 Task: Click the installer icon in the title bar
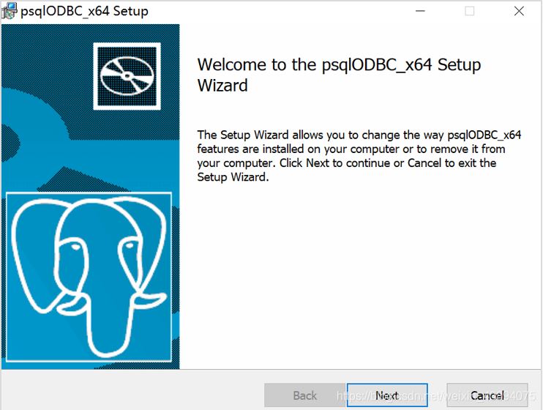point(9,11)
